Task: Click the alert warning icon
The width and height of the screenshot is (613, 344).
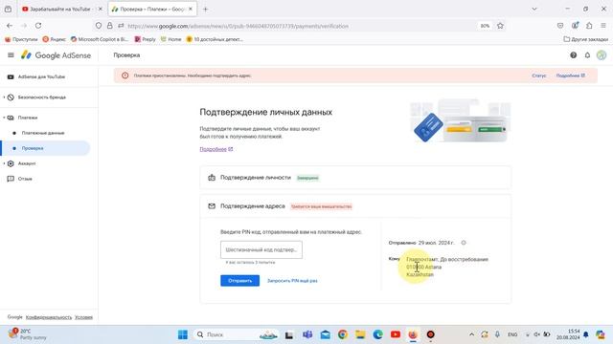Action: (x=125, y=75)
